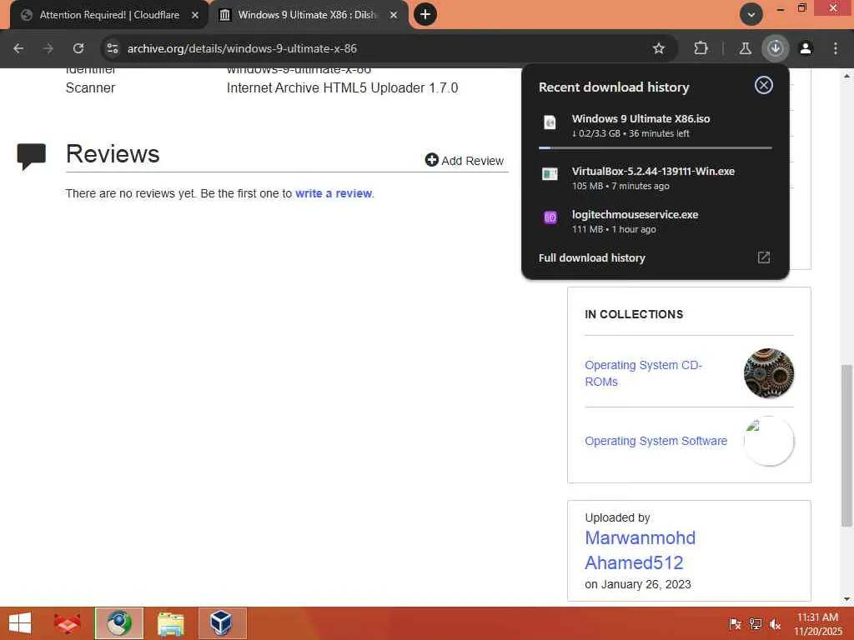Click the scrollbar up arrow
The width and height of the screenshot is (854, 640).
click(846, 76)
